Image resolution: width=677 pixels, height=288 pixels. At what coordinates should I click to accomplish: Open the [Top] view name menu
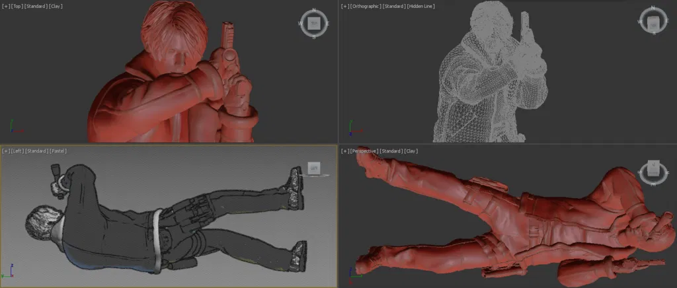(16, 7)
